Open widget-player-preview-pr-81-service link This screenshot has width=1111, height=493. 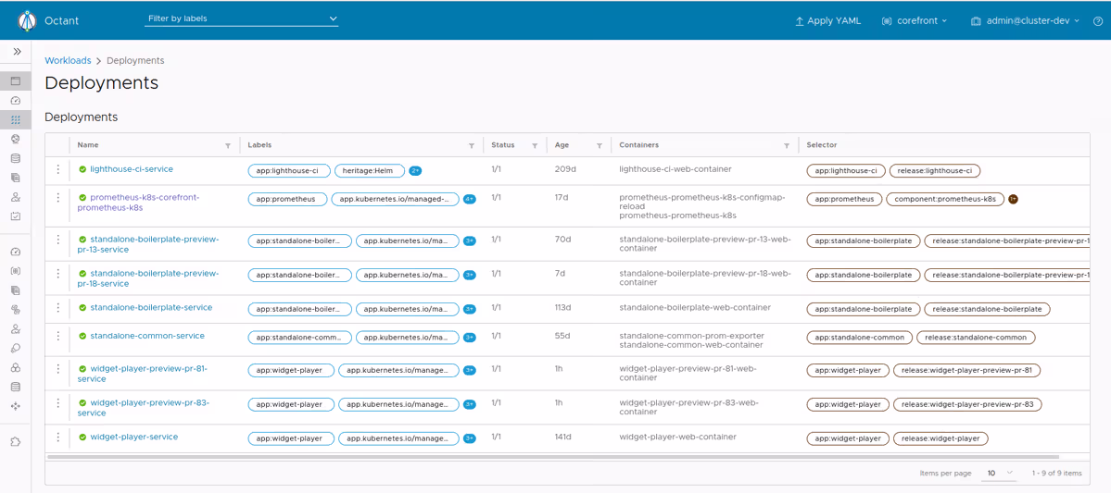[x=143, y=374]
